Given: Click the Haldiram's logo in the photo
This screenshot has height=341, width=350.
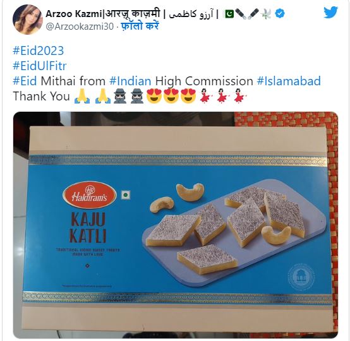Looking at the screenshot, I should pos(90,194).
